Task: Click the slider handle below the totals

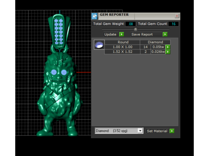Action: coord(135,29)
